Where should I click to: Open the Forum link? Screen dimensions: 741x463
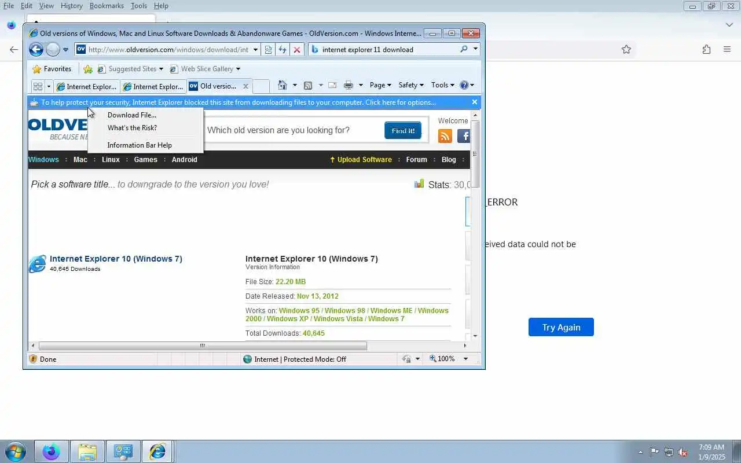[x=417, y=160]
